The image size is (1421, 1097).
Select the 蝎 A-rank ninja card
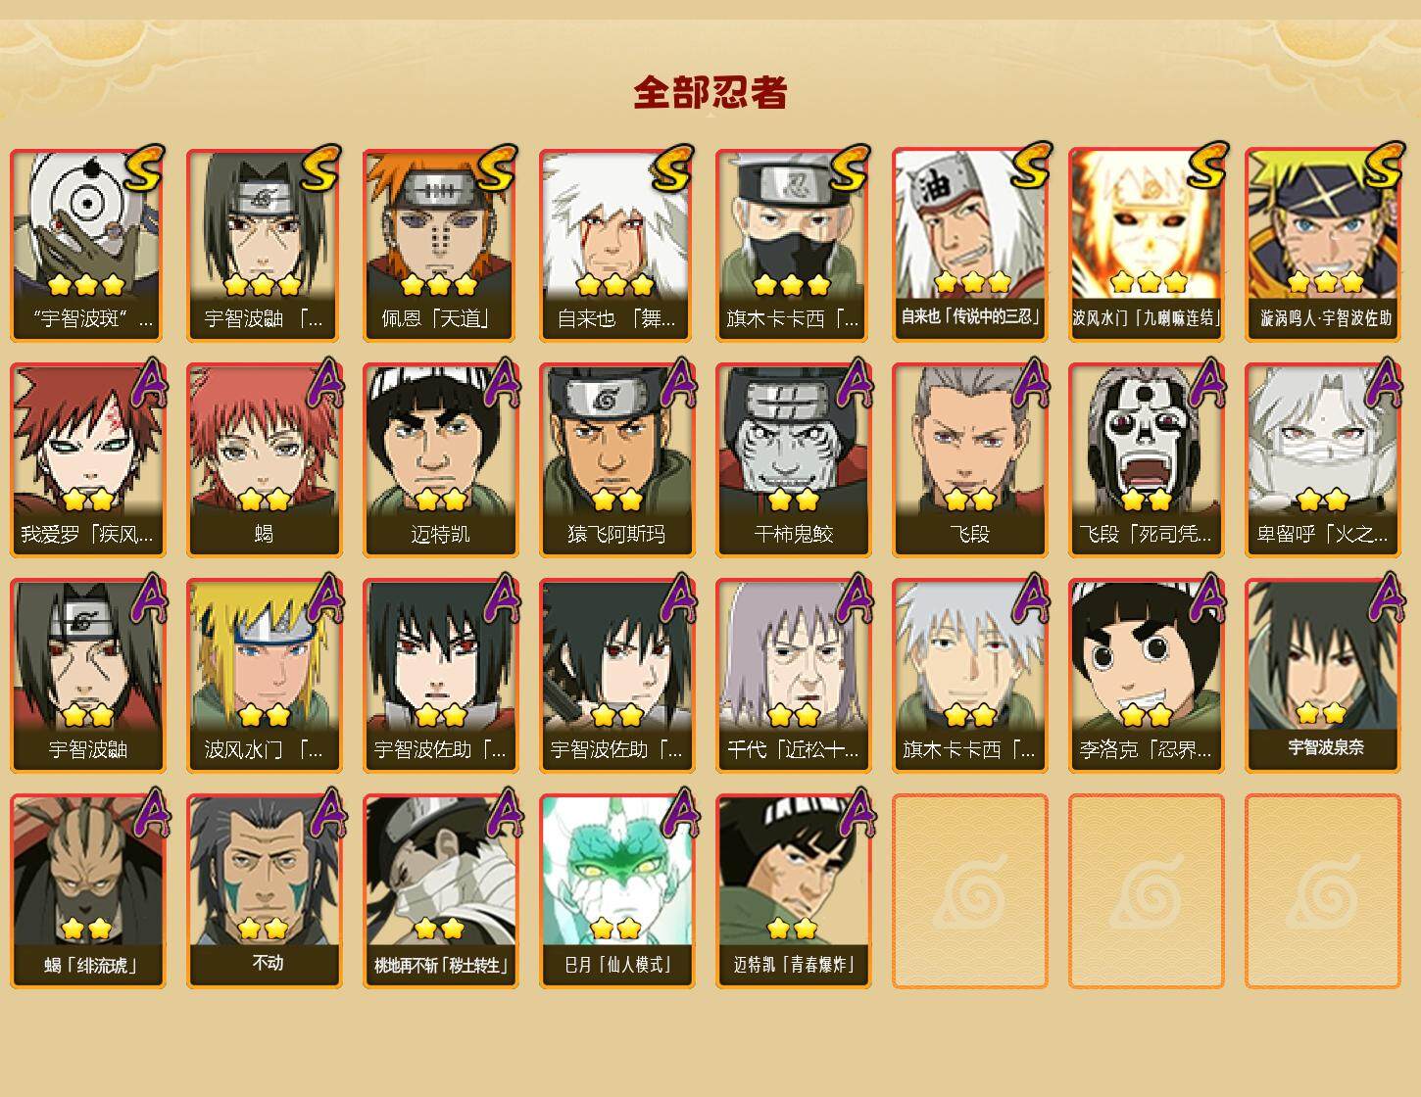point(264,460)
